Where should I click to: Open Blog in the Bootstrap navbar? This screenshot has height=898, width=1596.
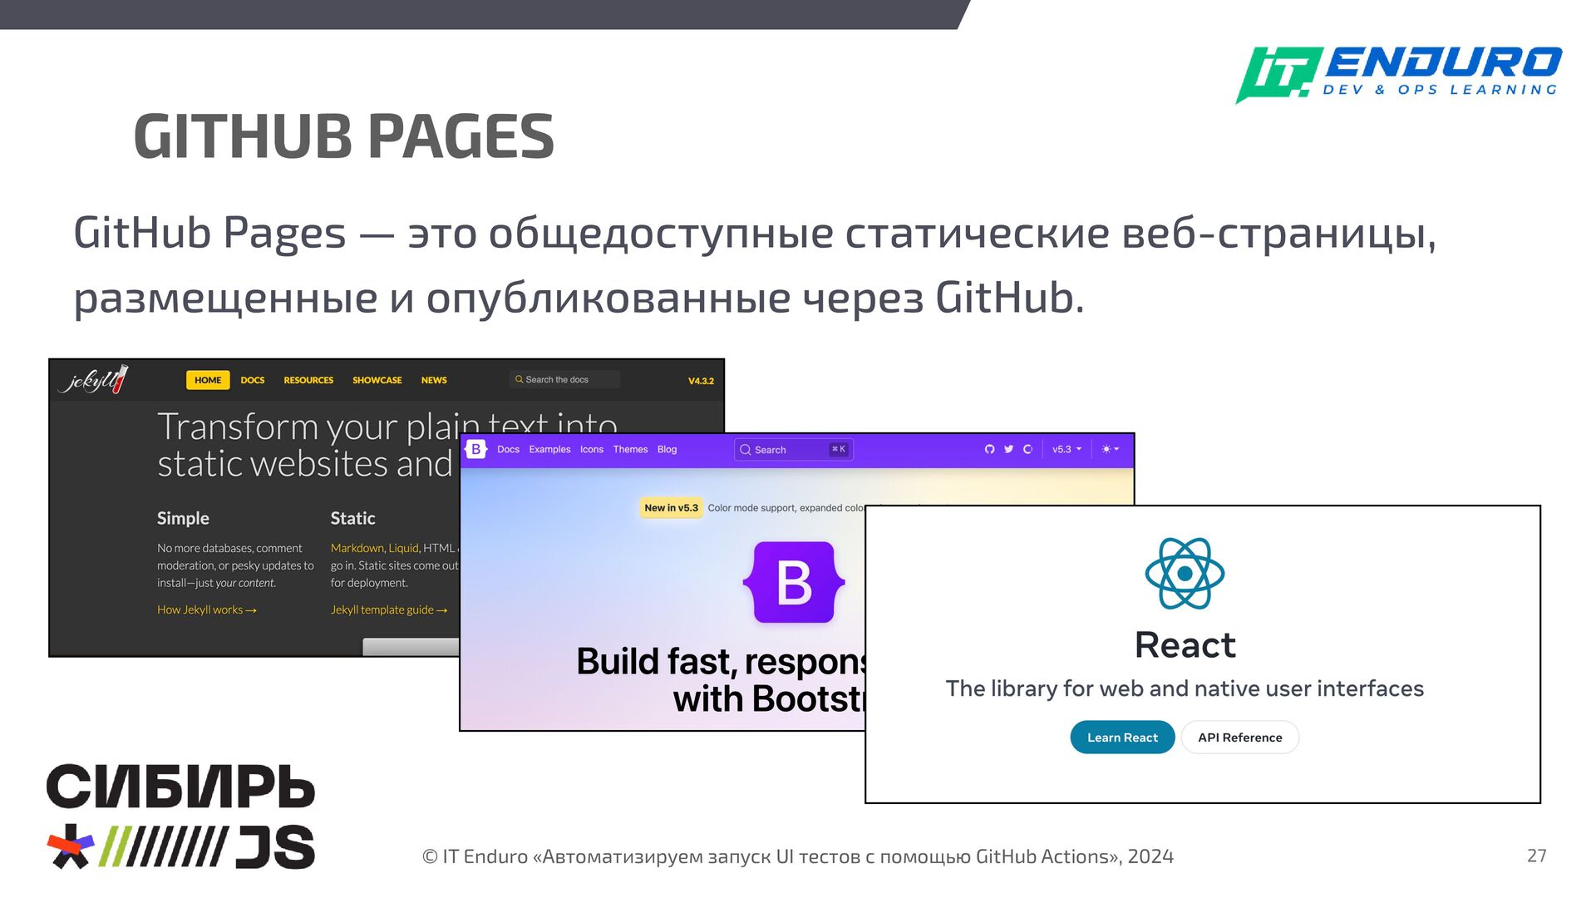[x=667, y=449]
